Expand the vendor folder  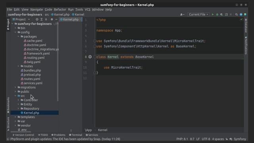15,126
